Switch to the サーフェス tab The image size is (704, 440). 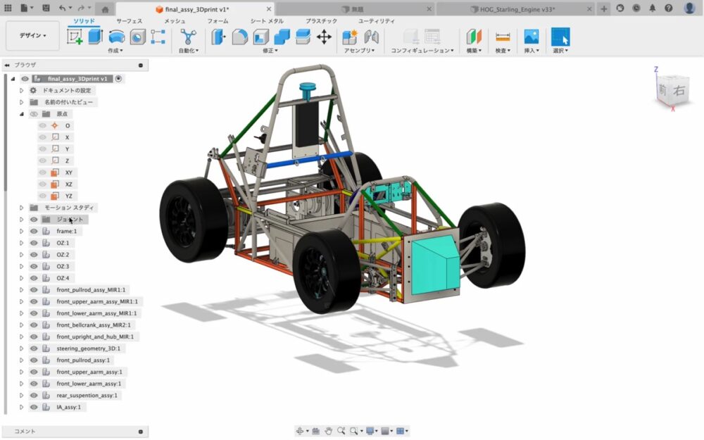pos(130,22)
